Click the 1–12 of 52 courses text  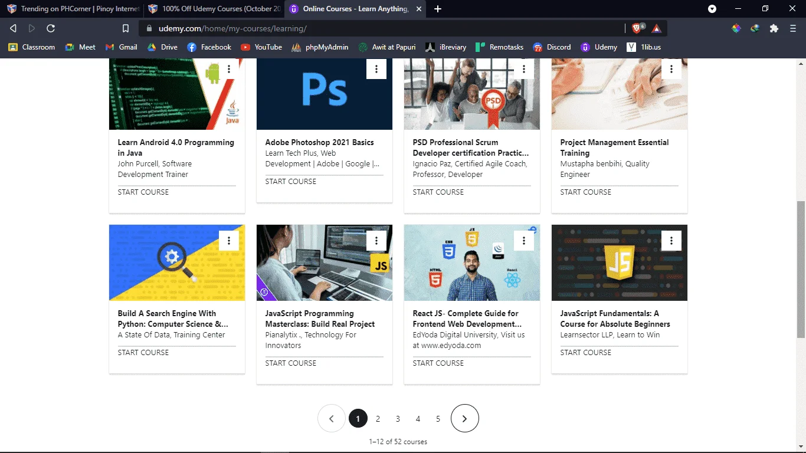point(398,442)
